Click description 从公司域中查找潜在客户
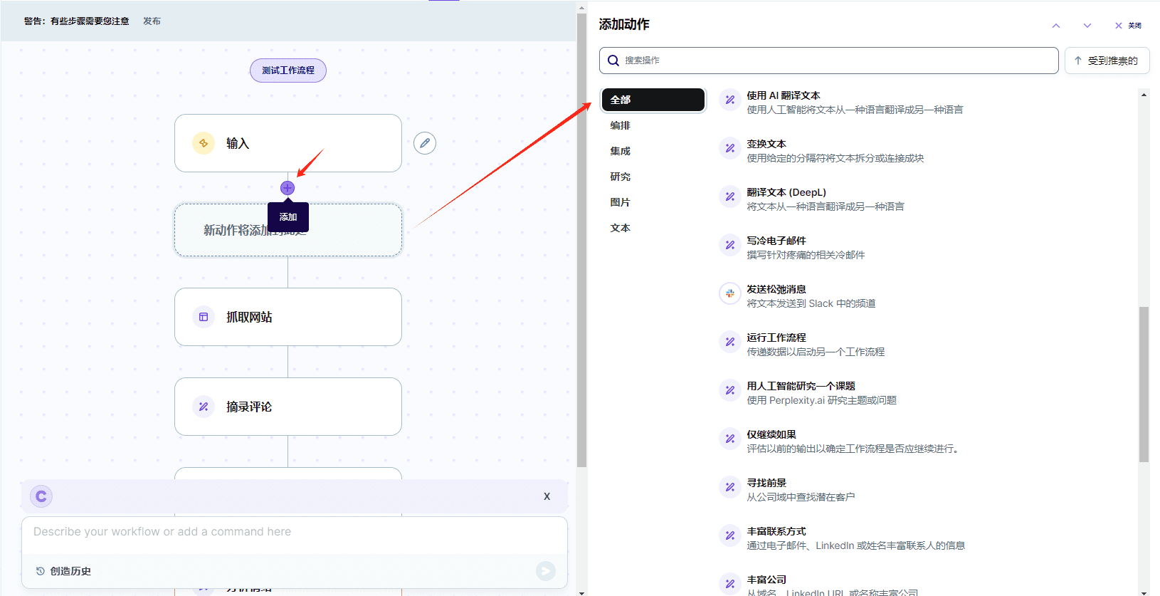This screenshot has width=1160, height=596. tap(801, 497)
